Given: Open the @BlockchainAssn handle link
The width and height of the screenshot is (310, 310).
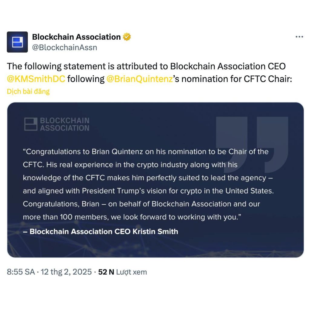Looking at the screenshot, I should pos(64,48).
